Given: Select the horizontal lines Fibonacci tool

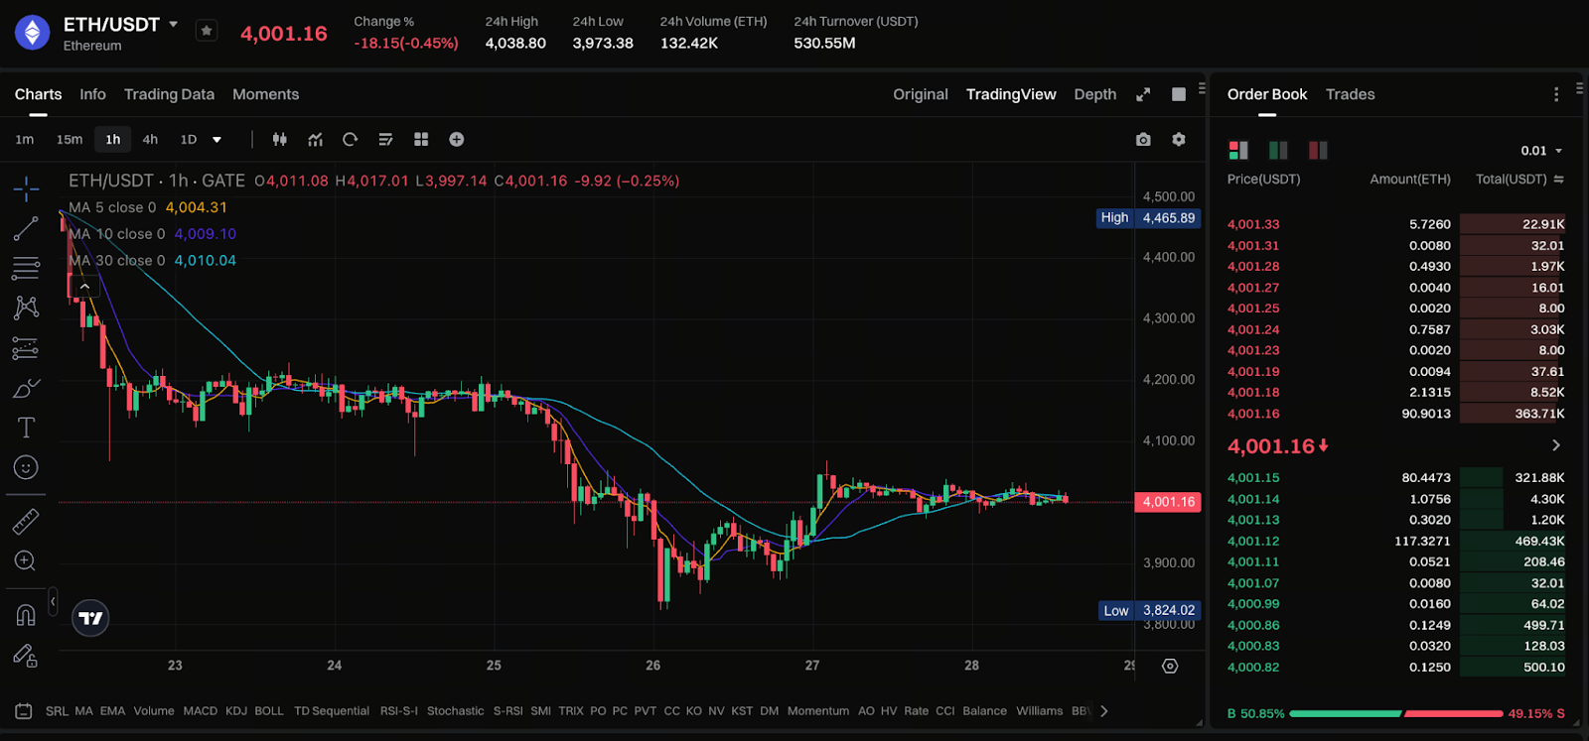Looking at the screenshot, I should (26, 268).
